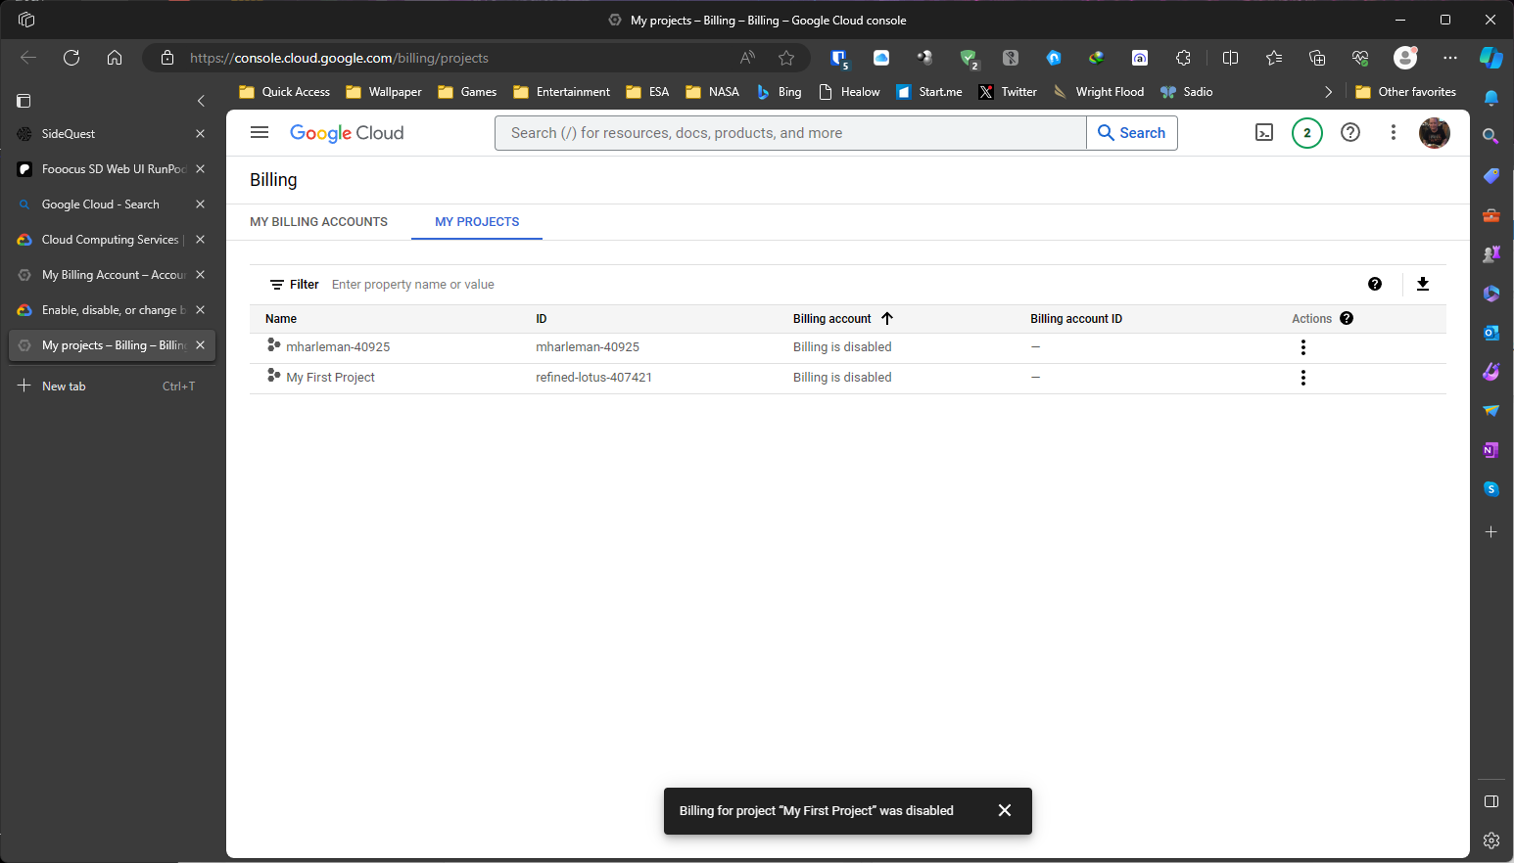Click the Google Cloud logo
The height and width of the screenshot is (863, 1514).
click(x=347, y=132)
